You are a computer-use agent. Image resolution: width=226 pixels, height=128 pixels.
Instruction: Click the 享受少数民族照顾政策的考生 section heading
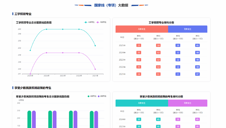(33, 88)
